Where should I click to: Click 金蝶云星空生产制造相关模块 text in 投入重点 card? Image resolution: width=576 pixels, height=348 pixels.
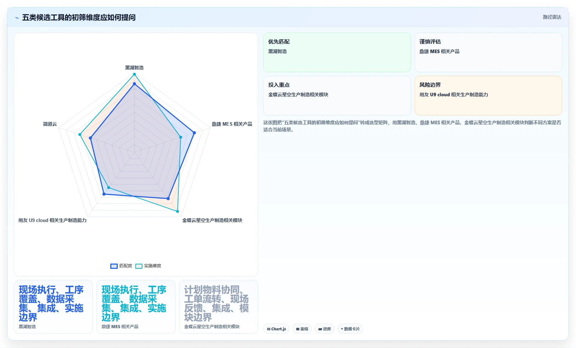[298, 95]
